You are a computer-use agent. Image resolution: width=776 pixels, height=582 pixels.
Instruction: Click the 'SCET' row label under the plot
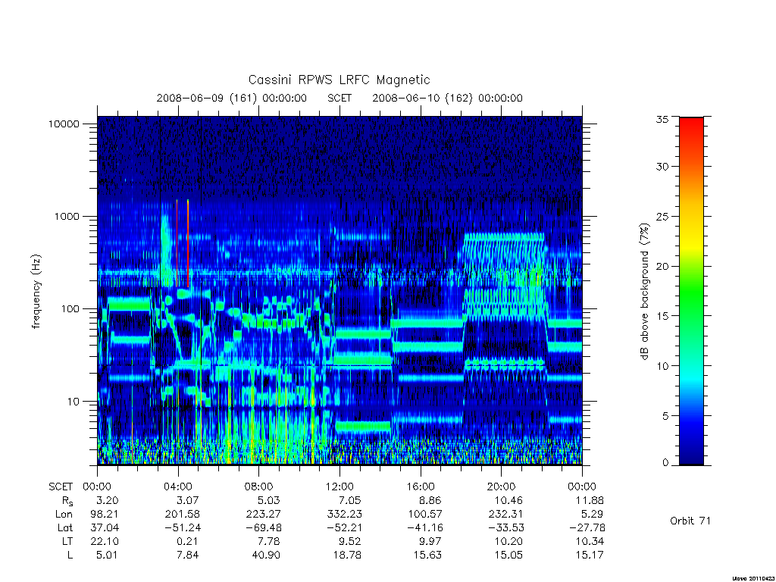[x=61, y=487]
